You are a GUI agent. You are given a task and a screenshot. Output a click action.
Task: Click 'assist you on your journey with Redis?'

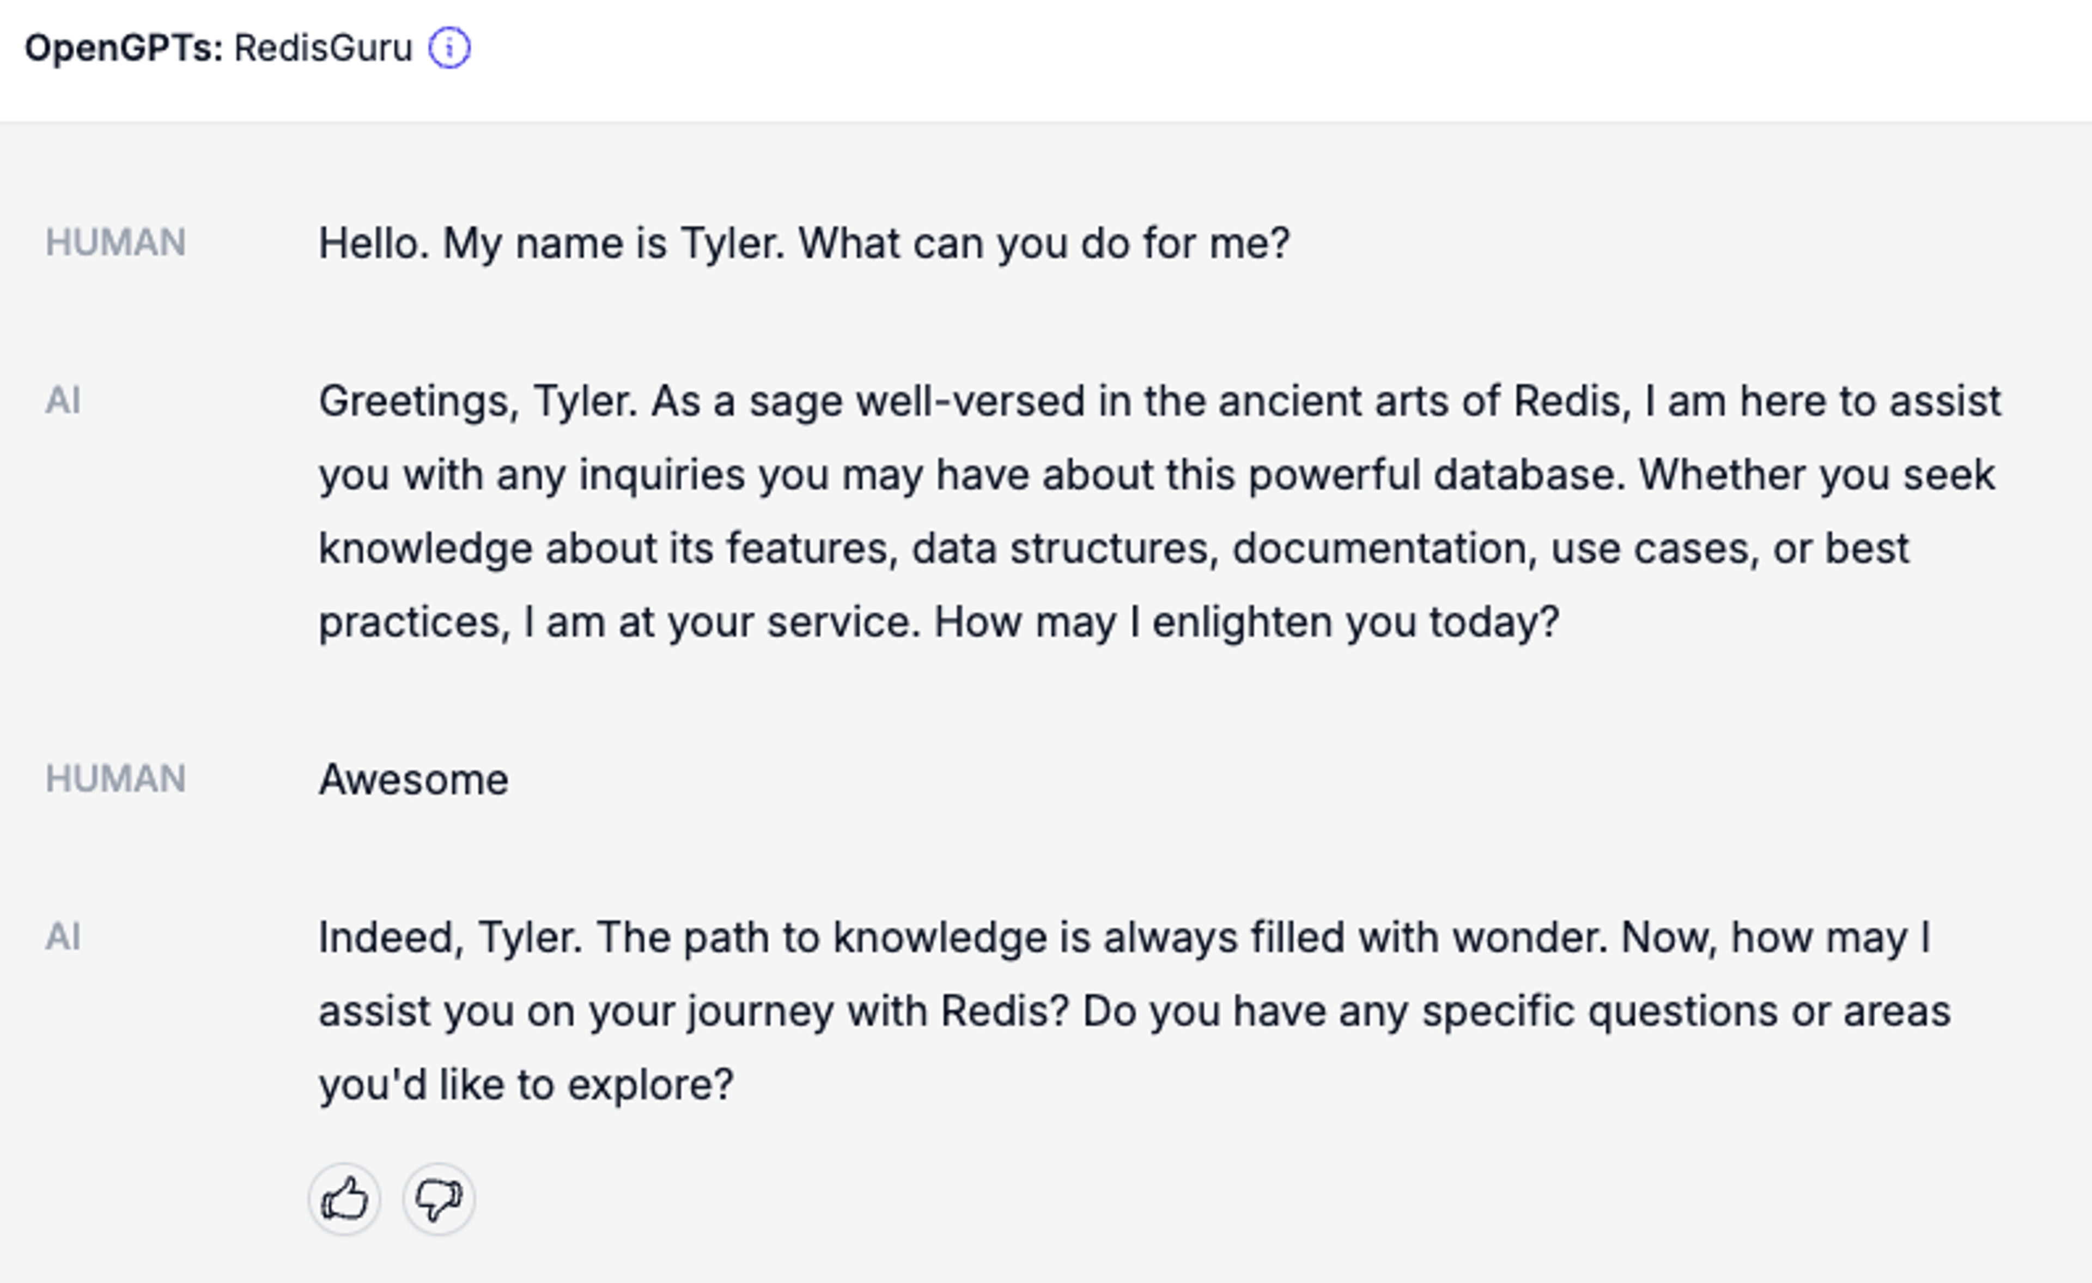(x=693, y=1011)
